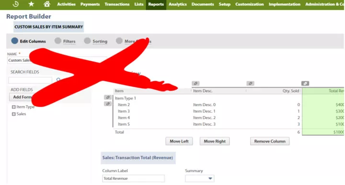Open the Lists menu
345x185 pixels.
[x=139, y=4]
